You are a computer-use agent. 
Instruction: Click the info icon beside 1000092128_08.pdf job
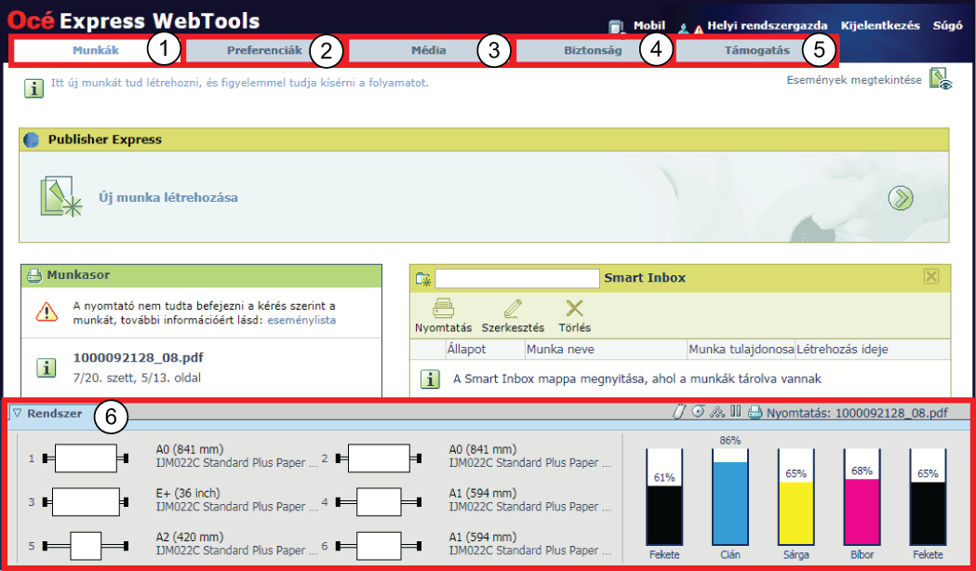click(x=47, y=367)
